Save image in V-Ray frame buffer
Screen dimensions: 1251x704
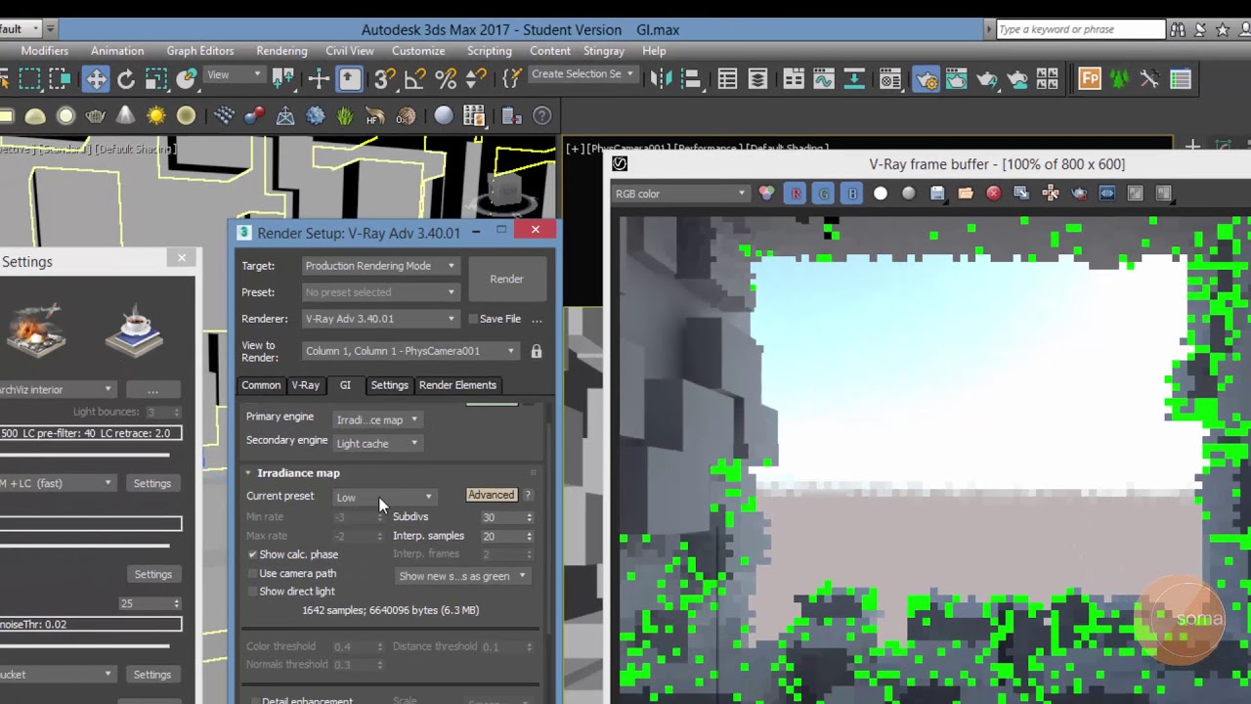(x=937, y=194)
